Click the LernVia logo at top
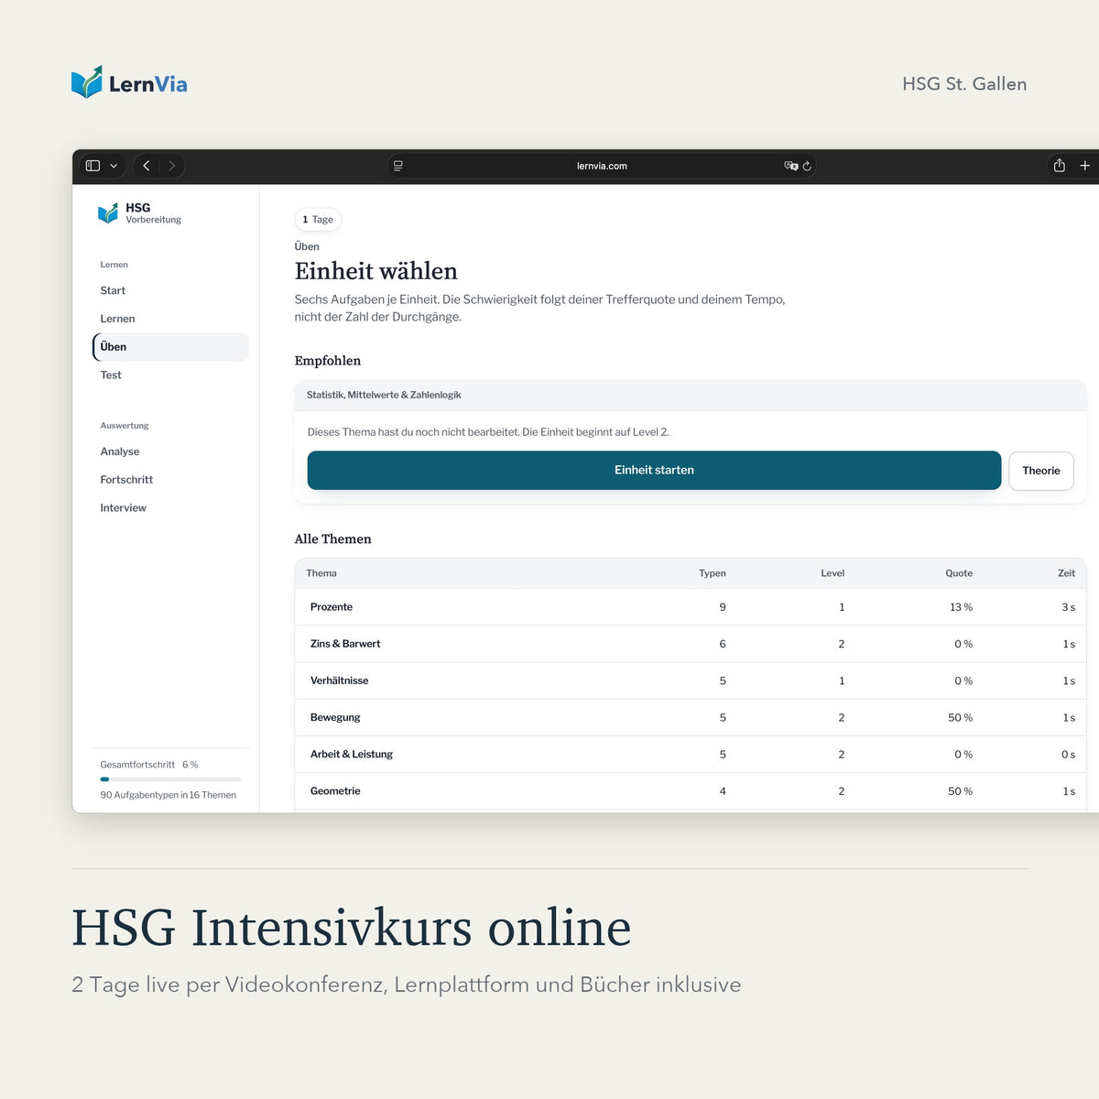 coord(129,82)
